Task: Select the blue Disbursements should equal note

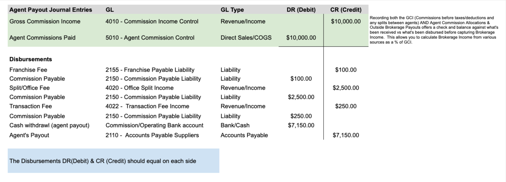Action: point(113,161)
